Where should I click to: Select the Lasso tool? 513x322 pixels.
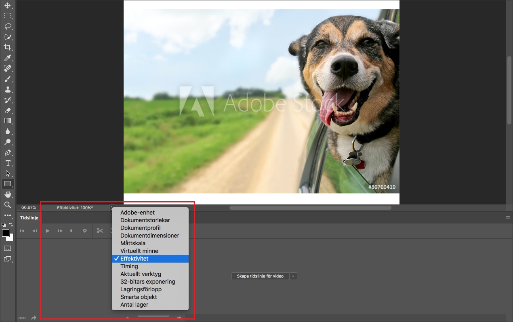[x=8, y=26]
